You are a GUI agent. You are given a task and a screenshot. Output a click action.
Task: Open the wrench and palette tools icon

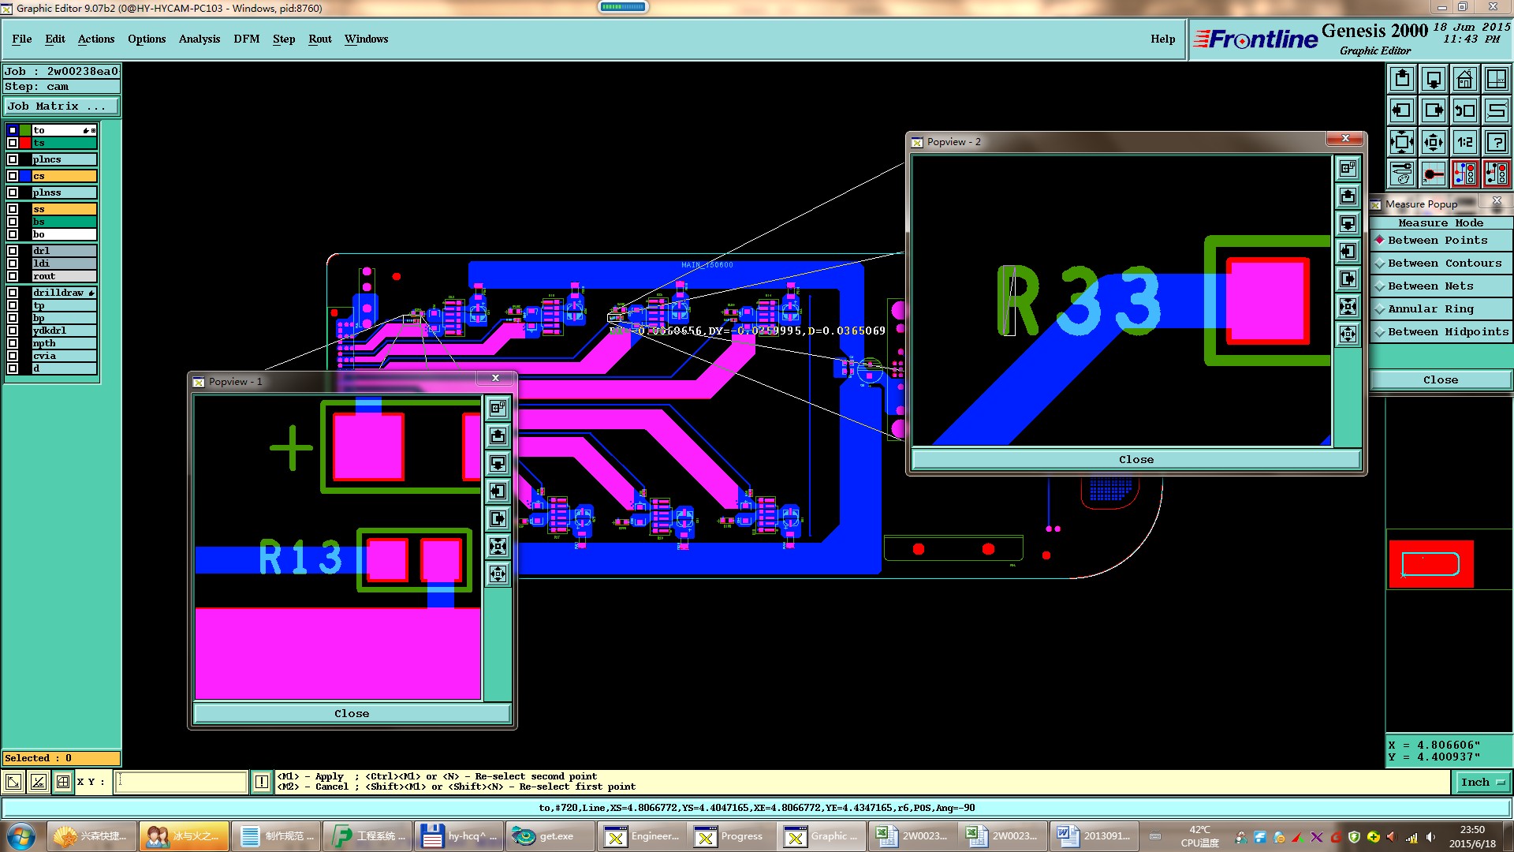click(1402, 174)
